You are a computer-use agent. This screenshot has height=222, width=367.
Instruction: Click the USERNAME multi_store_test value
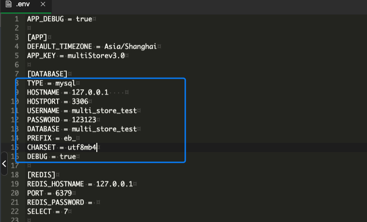click(x=104, y=111)
